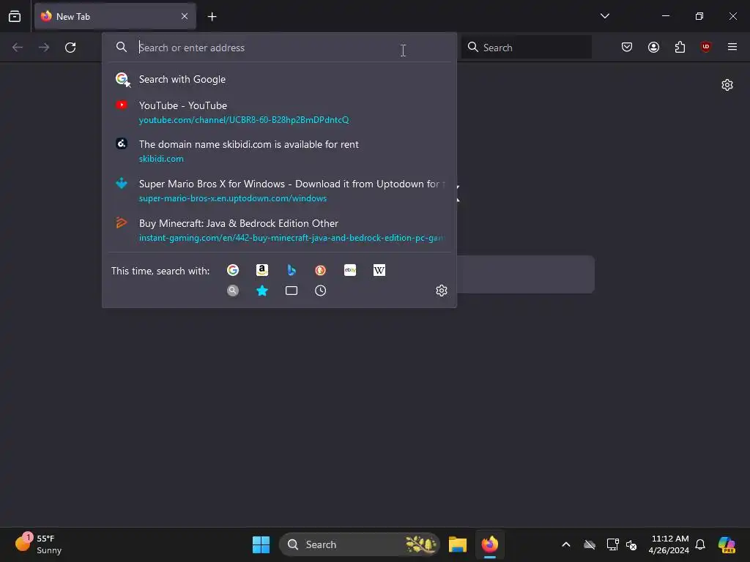This screenshot has width=750, height=562.
Task: Personalize new tab with gear icon
Action: [727, 85]
